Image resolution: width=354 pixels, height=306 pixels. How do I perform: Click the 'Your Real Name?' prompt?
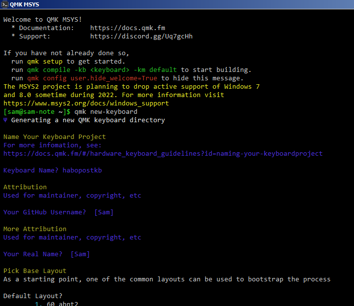click(33, 254)
